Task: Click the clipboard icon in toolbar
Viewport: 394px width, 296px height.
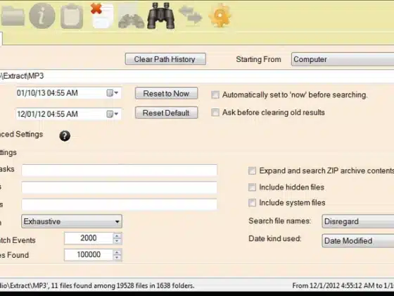Action: point(72,16)
